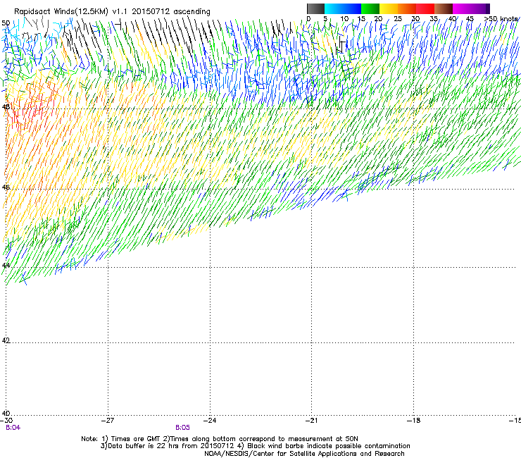Click the 44 latitude axis label
Image resolution: width=521 pixels, height=458 pixels.
tap(6, 266)
